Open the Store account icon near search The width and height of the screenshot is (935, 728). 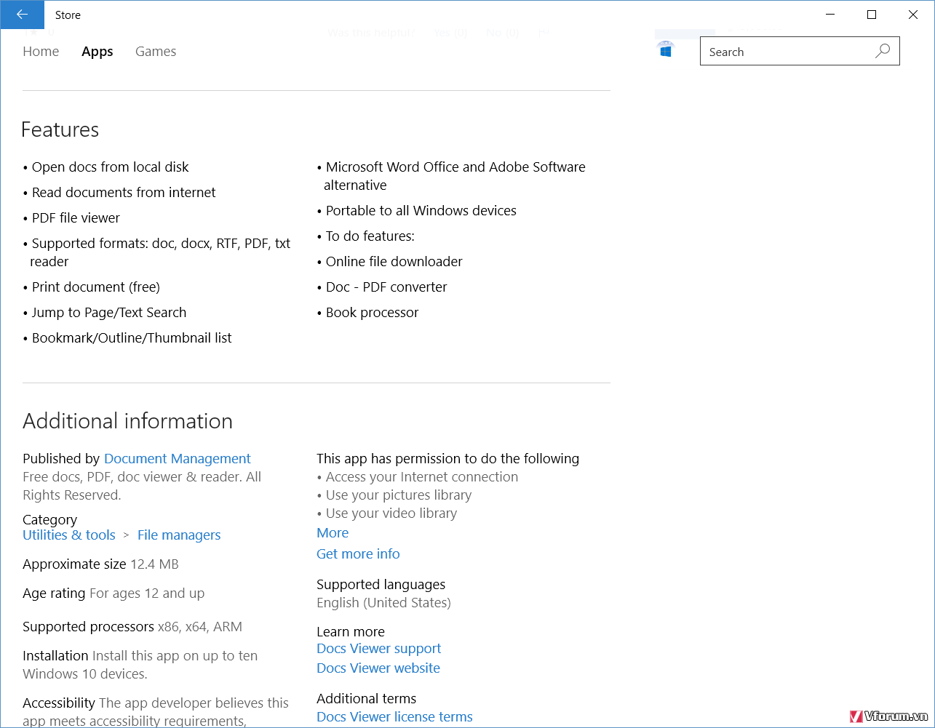(x=666, y=49)
